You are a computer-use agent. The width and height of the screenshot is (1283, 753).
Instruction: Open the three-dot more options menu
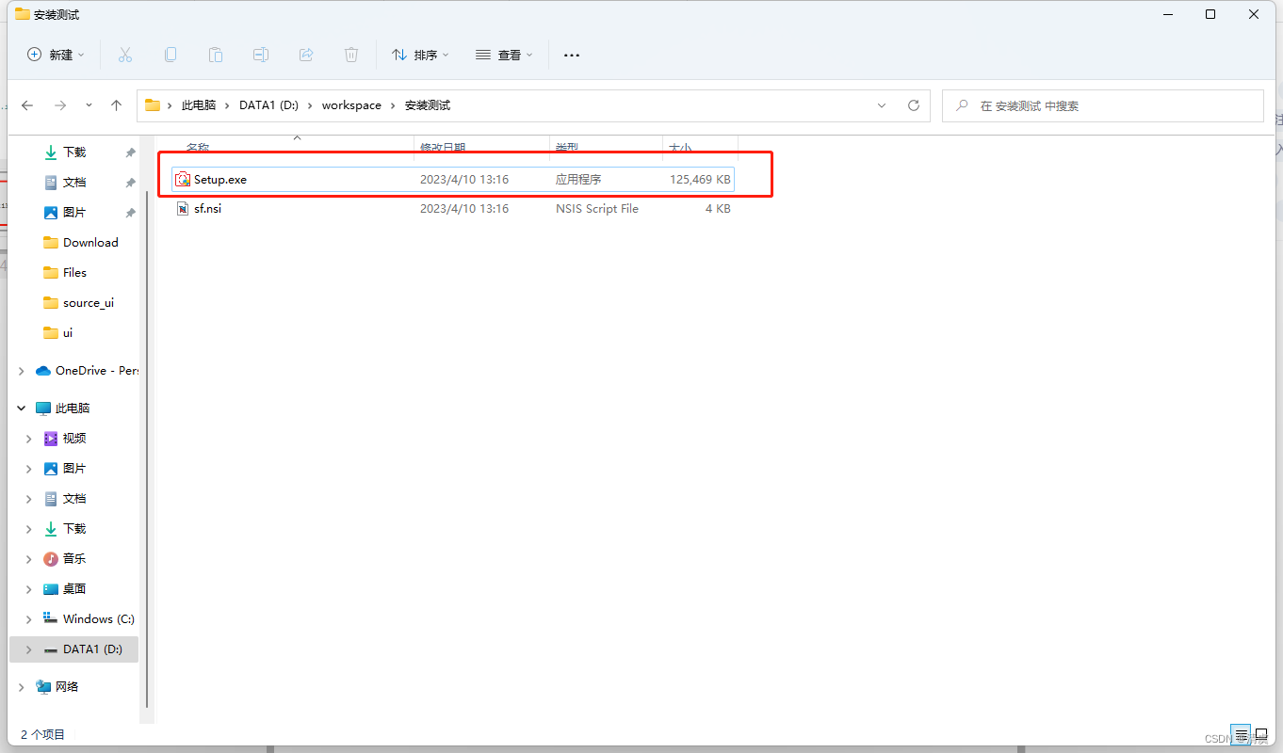pos(572,55)
